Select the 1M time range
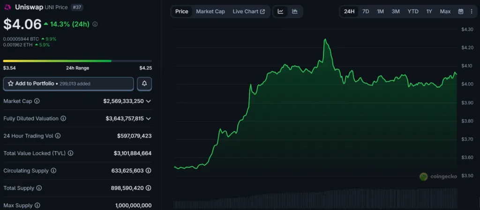 (x=380, y=12)
